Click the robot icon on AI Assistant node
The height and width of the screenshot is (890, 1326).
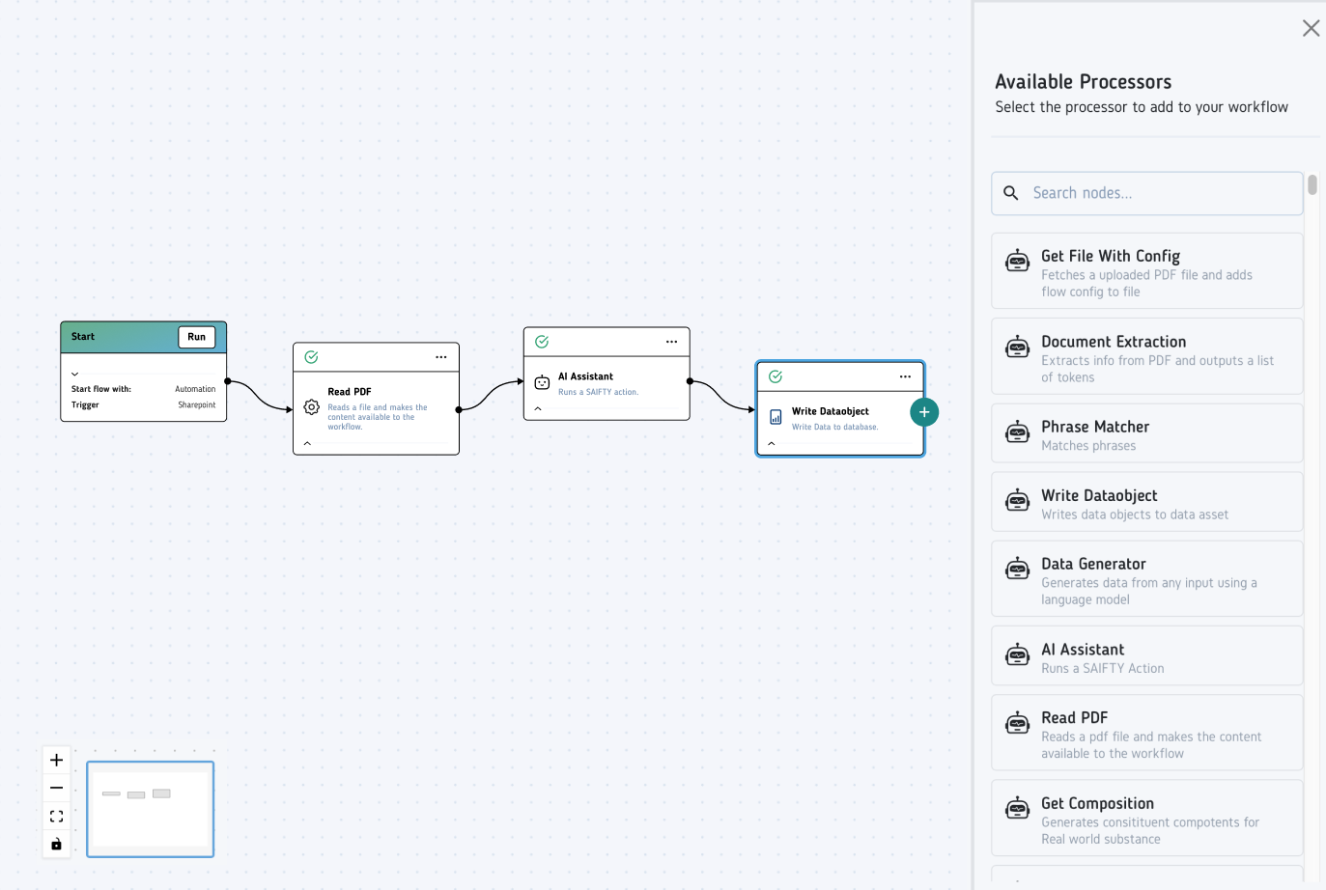(x=543, y=382)
